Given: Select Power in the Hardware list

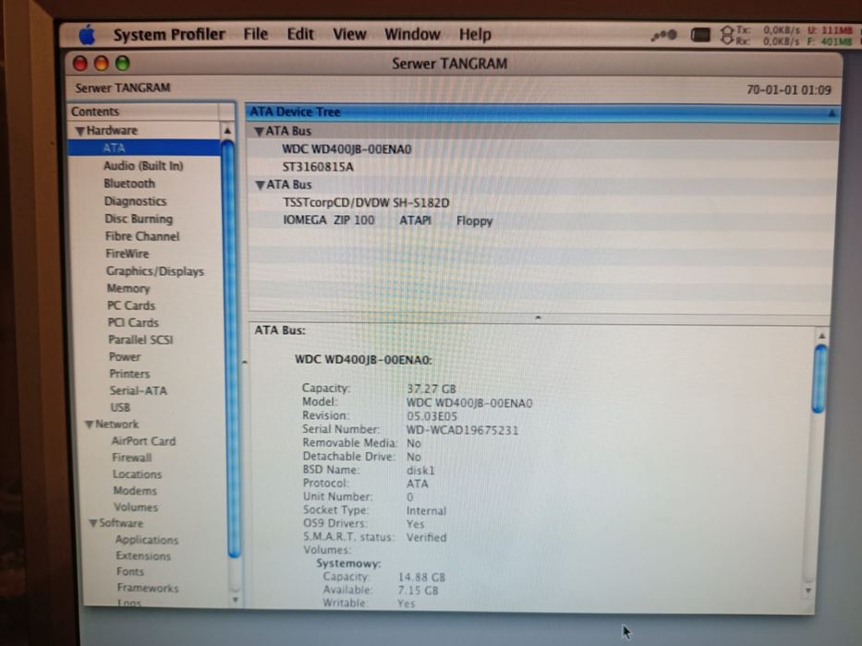Looking at the screenshot, I should [x=125, y=356].
